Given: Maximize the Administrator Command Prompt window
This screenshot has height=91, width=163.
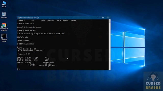Looking at the screenshot, I should pos(103,18).
